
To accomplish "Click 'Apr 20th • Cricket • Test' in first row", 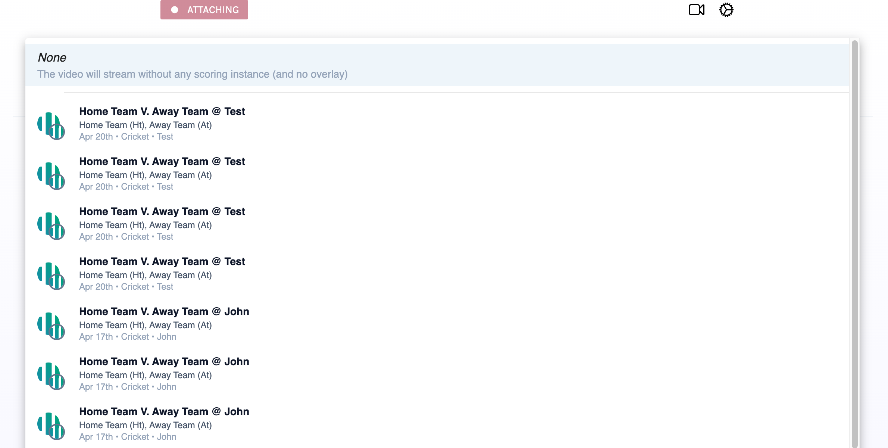I will (x=126, y=137).
